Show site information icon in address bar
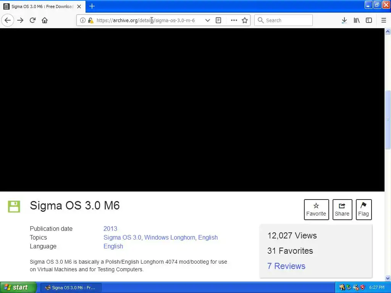Image resolution: width=391 pixels, height=293 pixels. pos(82,20)
